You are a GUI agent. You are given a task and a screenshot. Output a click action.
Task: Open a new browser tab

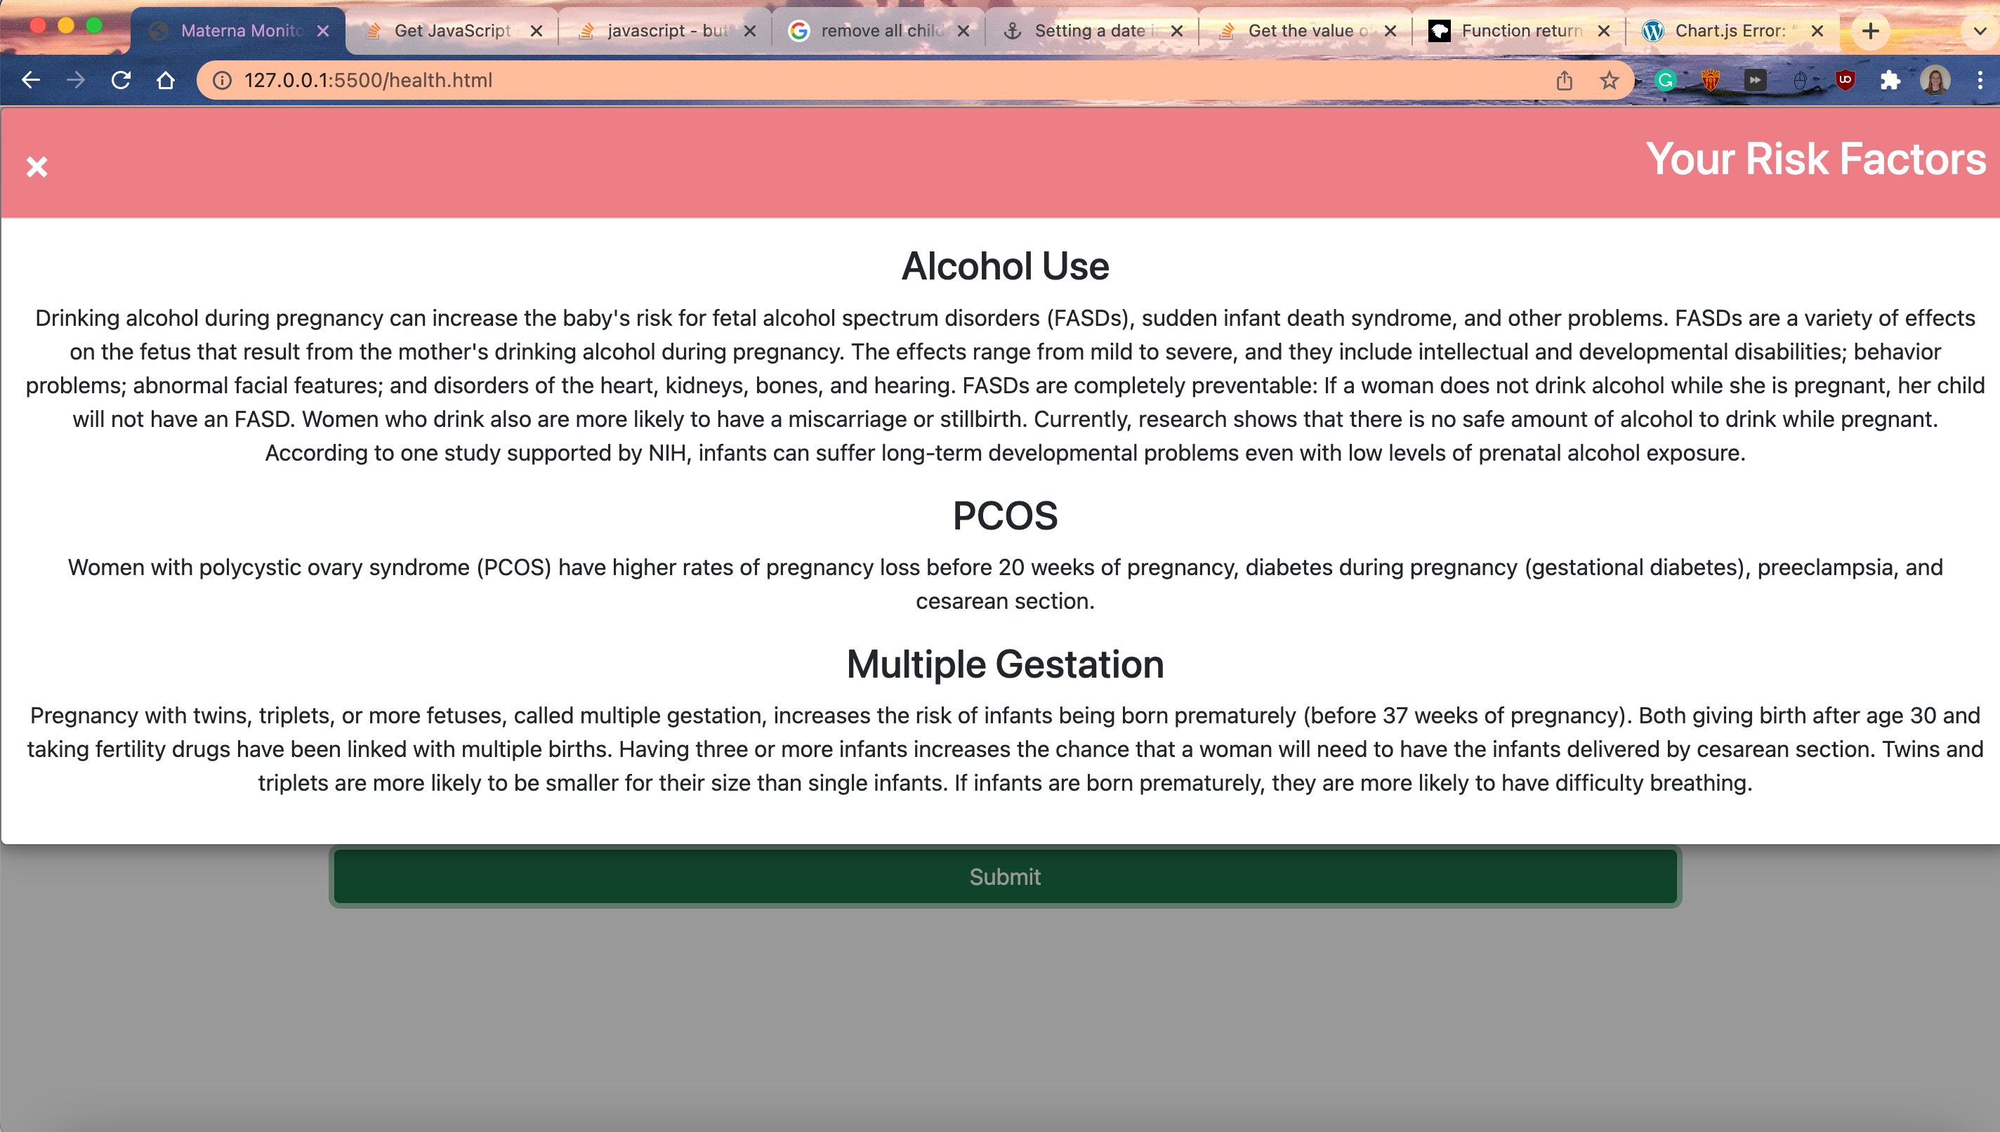pyautogui.click(x=1871, y=31)
